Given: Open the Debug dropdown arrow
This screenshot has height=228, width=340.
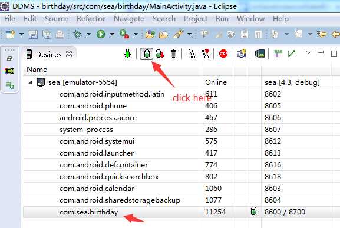Looking at the screenshot, I should [x=88, y=34].
